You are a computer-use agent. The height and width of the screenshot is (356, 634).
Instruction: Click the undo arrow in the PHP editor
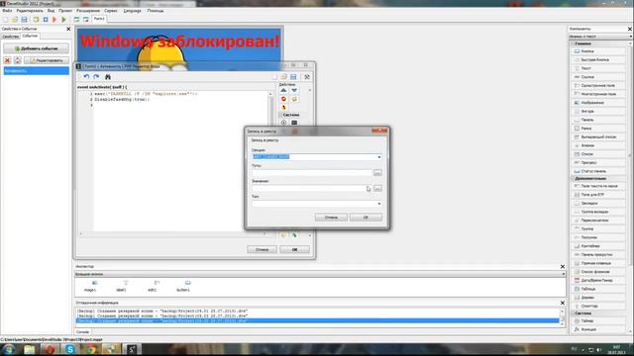(x=86, y=77)
